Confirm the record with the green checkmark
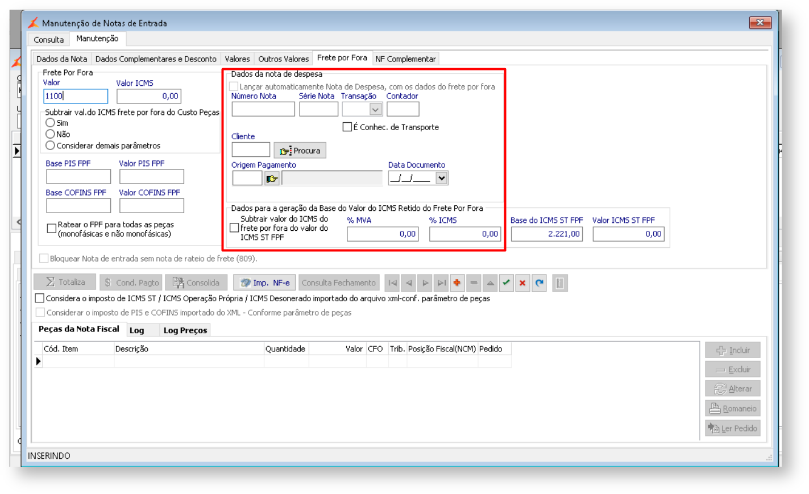Viewport: 809px width, 494px height. 506,283
